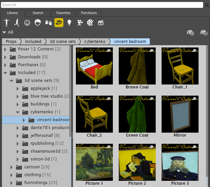Click the Included breadcrumb
Image resolution: width=210 pixels, height=187 pixels.
tap(33, 42)
